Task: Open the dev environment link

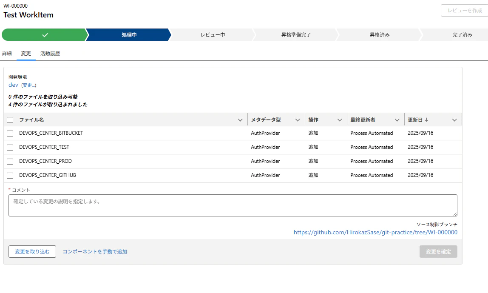Action: [13, 85]
